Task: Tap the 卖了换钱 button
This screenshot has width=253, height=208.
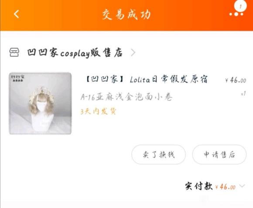Action: click(x=159, y=154)
